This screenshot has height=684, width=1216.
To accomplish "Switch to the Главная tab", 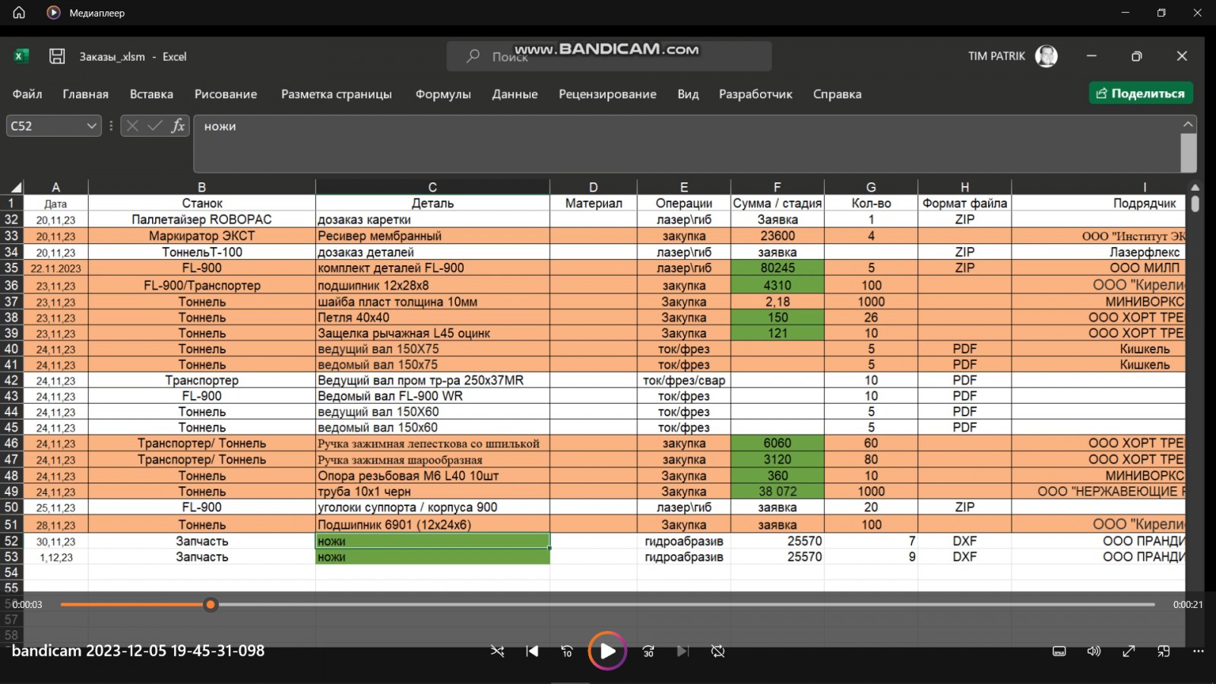I will tap(85, 94).
